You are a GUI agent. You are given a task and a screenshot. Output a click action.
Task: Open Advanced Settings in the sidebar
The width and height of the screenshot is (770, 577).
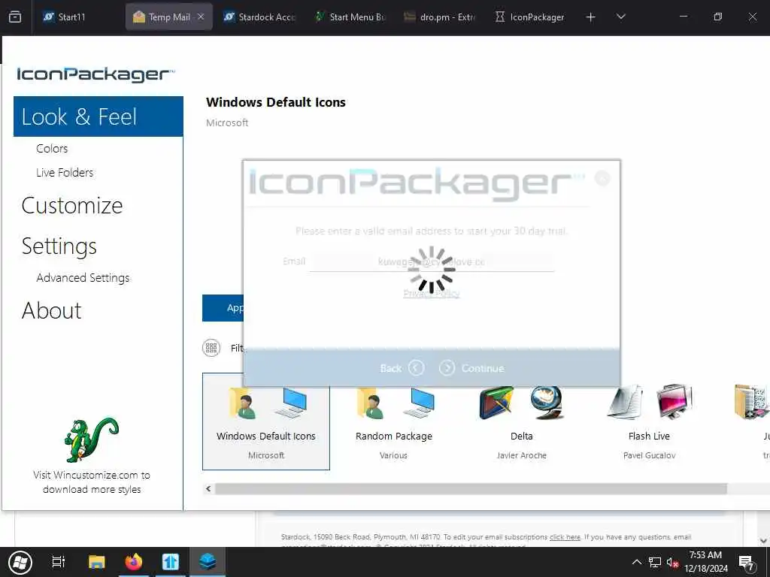83,278
